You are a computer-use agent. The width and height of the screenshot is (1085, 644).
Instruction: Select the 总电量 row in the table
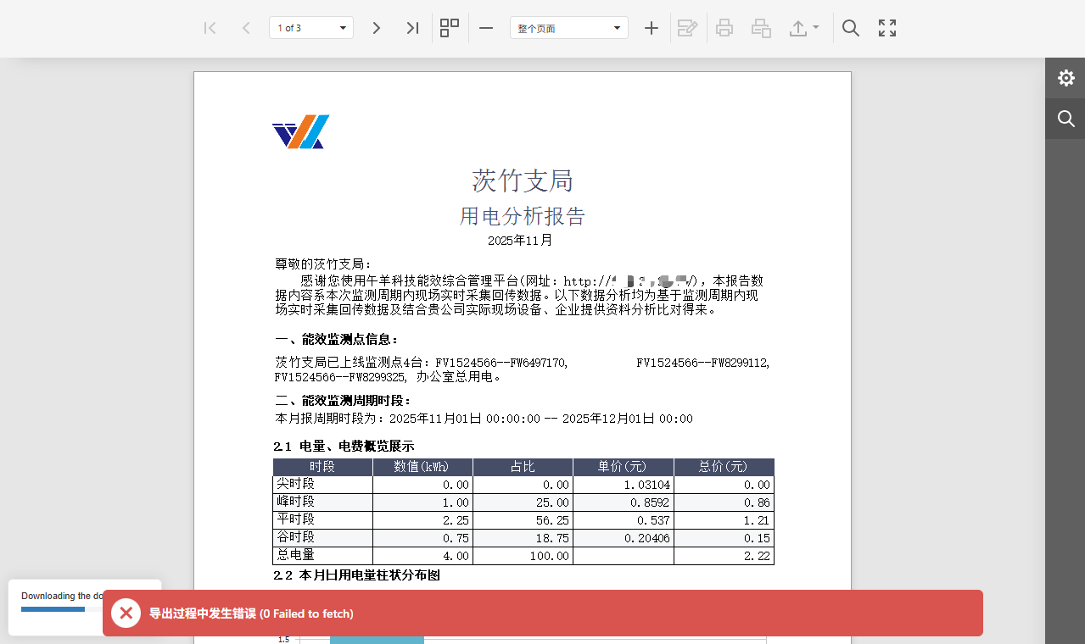pyautogui.click(x=322, y=555)
